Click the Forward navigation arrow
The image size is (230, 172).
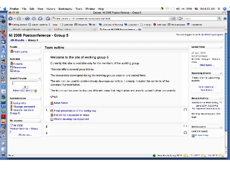[x=19, y=19]
